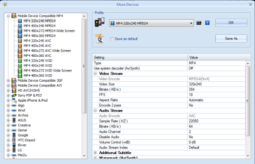Click the MP4 film reel file icon
This screenshot has height=164, width=255.
(x=100, y=39)
